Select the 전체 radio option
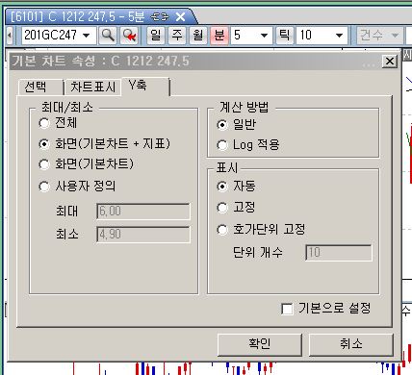Screen dimensions: 412x375 click(44, 123)
